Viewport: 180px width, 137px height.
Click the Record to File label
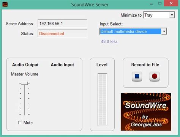coord(145,65)
